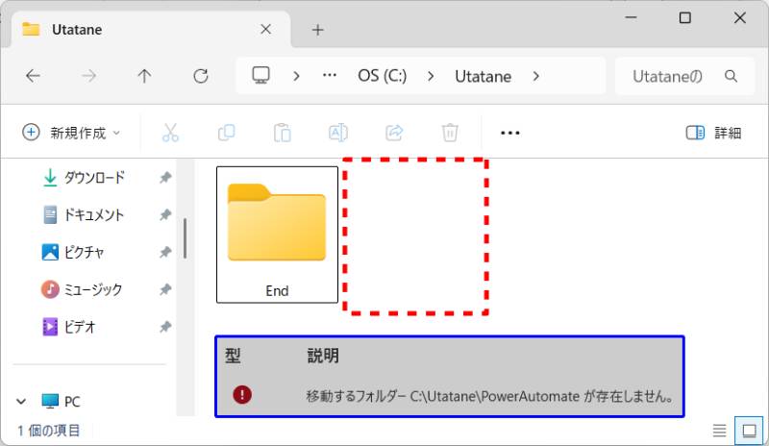Click the PC monitor icon in address bar
769x446 pixels.
260,76
